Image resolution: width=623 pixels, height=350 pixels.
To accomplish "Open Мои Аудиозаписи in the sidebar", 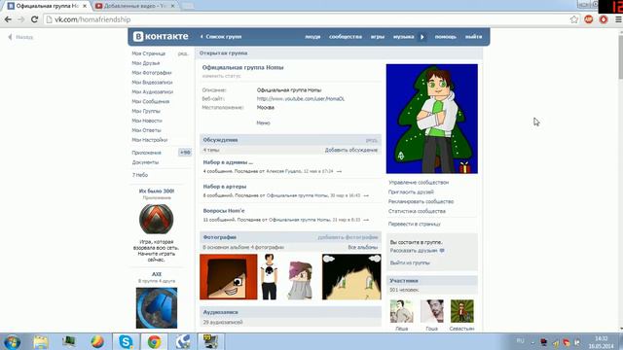I will 153,91.
